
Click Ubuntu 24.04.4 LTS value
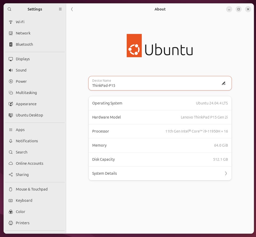point(212,103)
